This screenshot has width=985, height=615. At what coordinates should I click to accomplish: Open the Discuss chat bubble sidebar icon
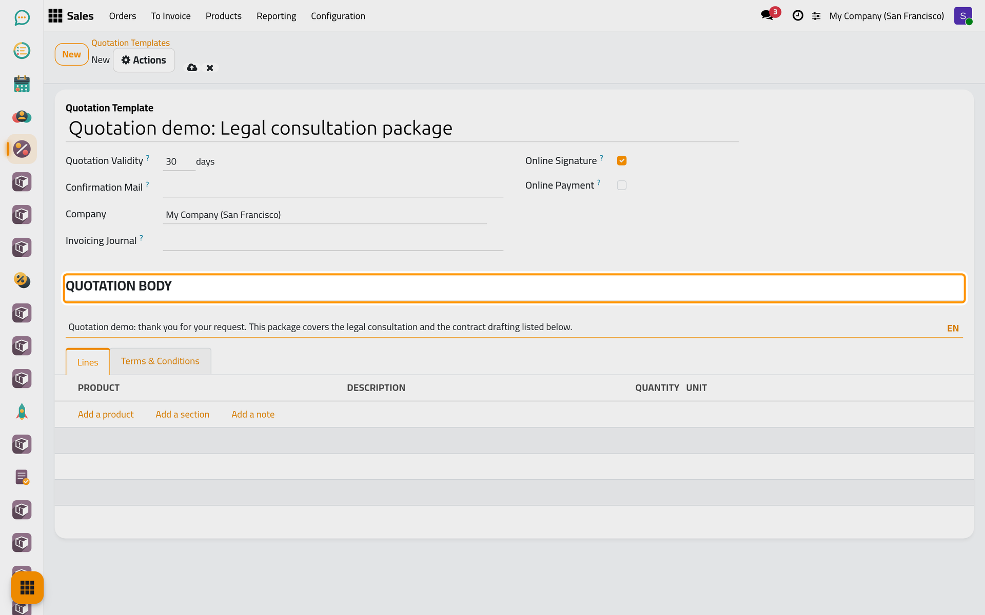click(x=22, y=18)
